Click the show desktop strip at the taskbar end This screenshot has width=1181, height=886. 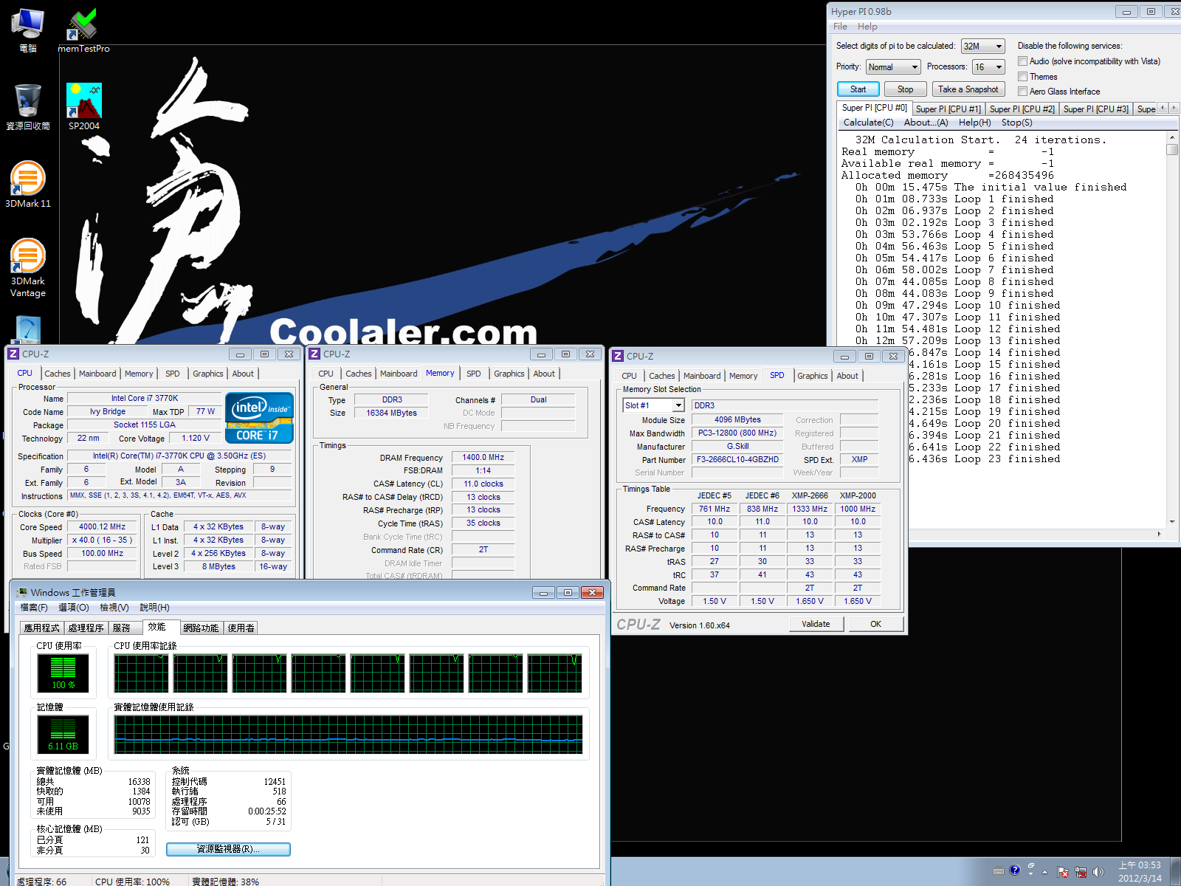1175,871
